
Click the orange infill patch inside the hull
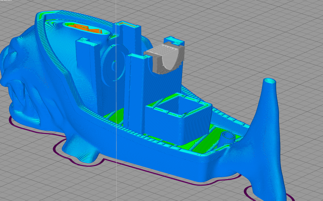point(85,28)
